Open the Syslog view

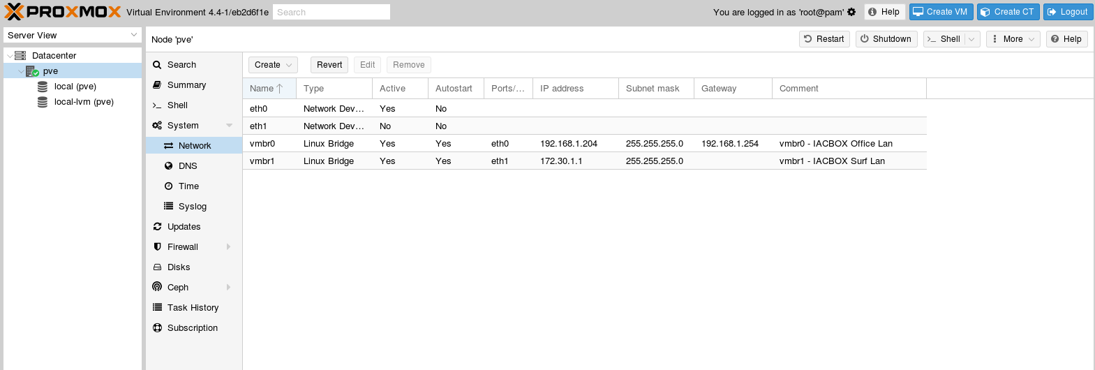pyautogui.click(x=192, y=206)
